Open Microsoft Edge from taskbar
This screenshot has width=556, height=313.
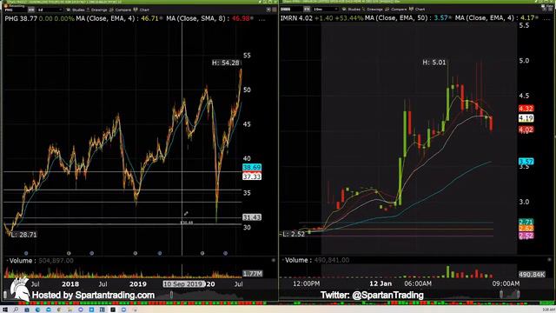pyautogui.click(x=37, y=310)
